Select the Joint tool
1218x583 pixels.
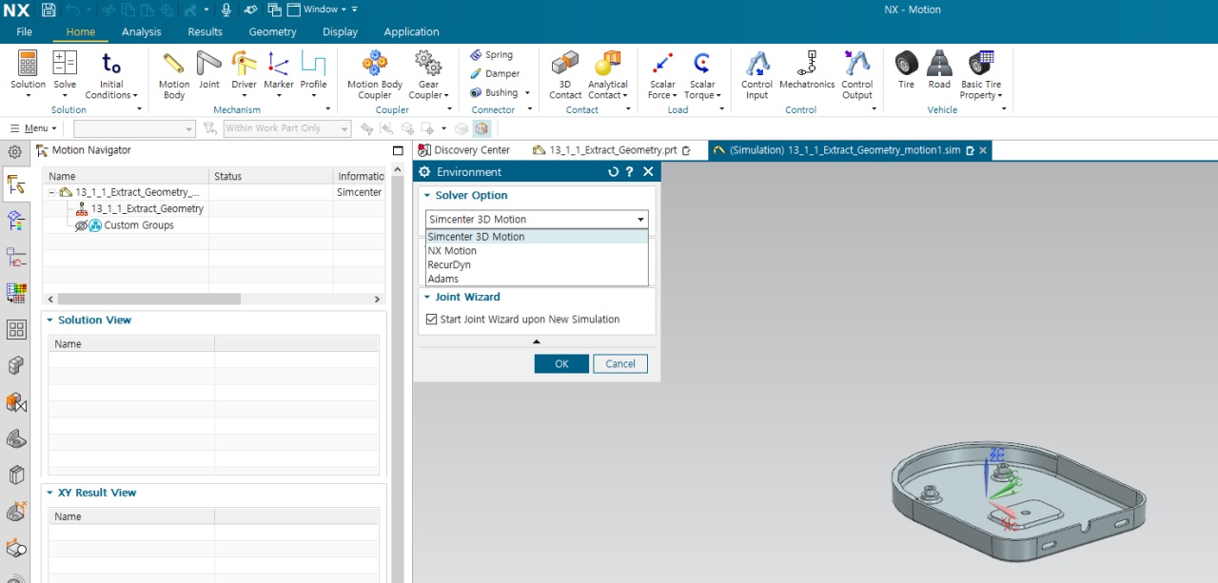click(209, 65)
